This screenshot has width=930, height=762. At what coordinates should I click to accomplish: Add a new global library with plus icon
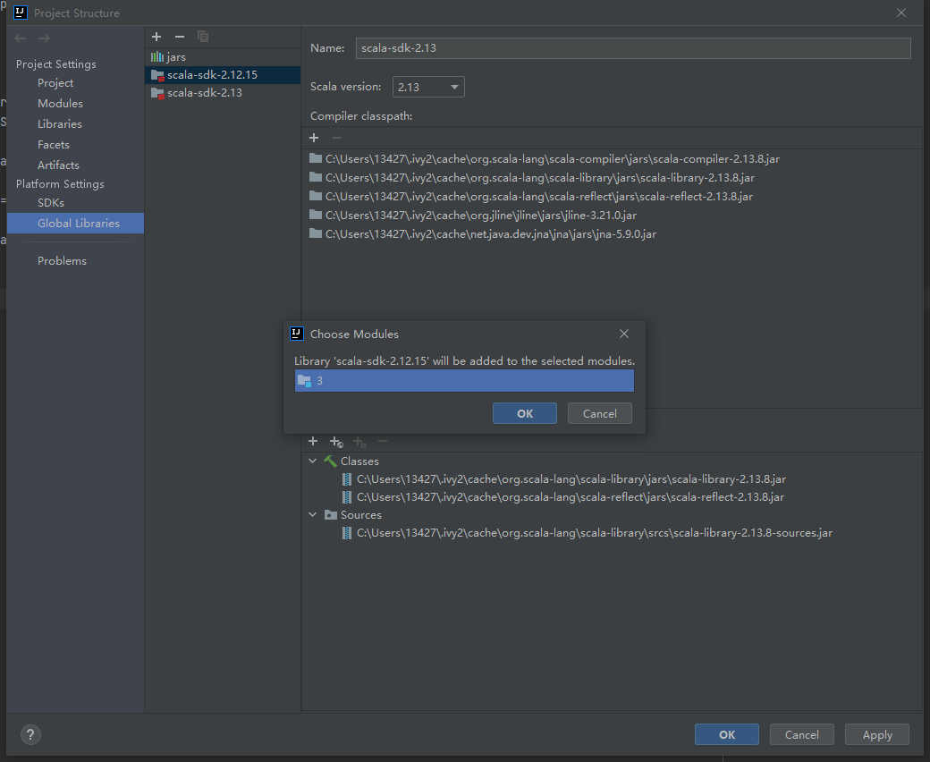156,37
